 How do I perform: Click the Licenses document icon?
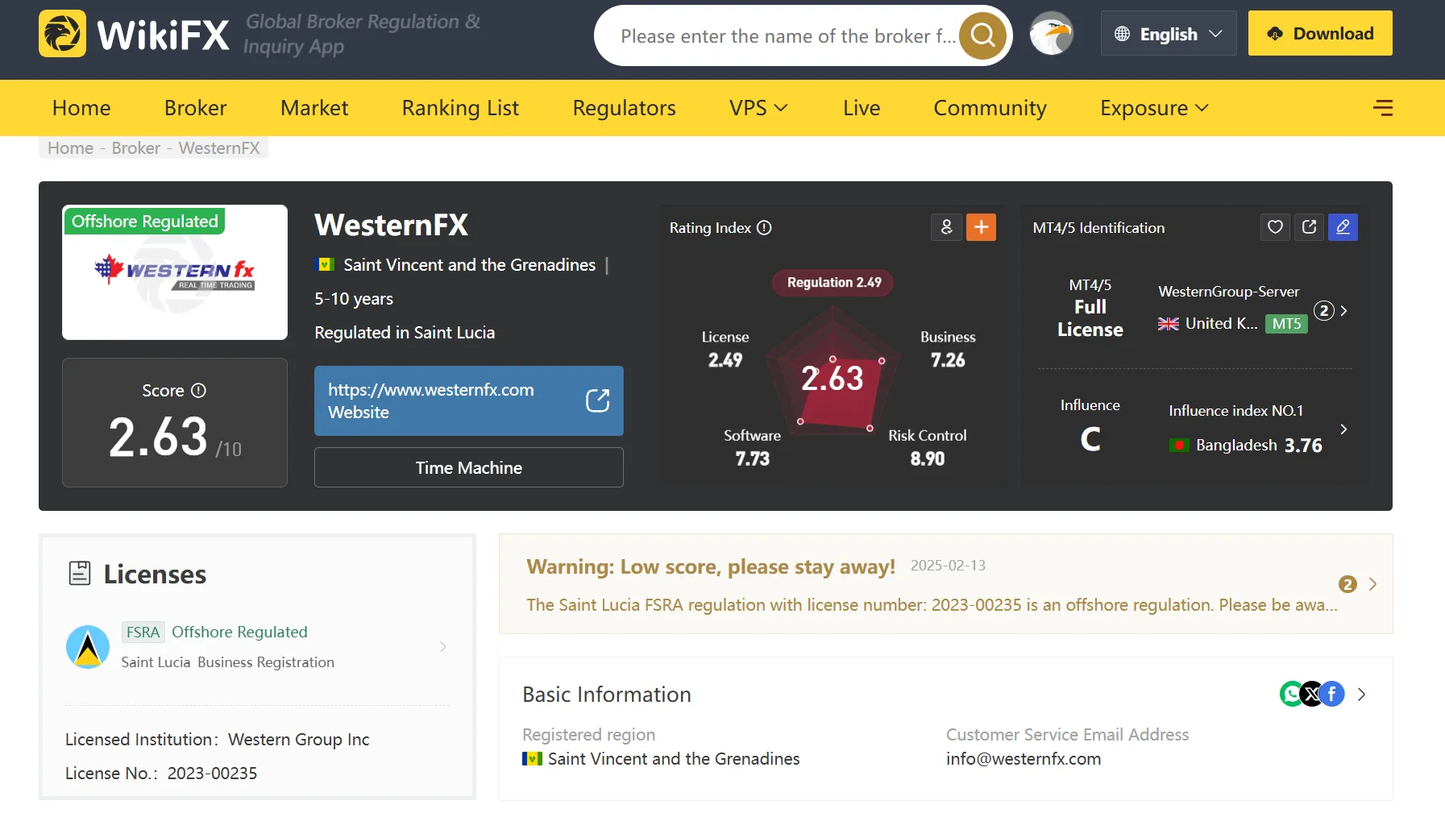[80, 574]
